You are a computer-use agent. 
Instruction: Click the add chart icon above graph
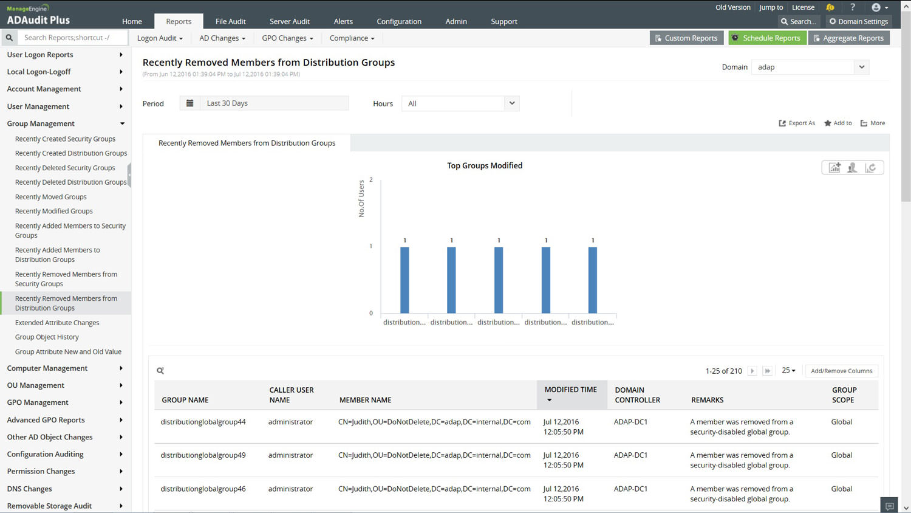834,168
